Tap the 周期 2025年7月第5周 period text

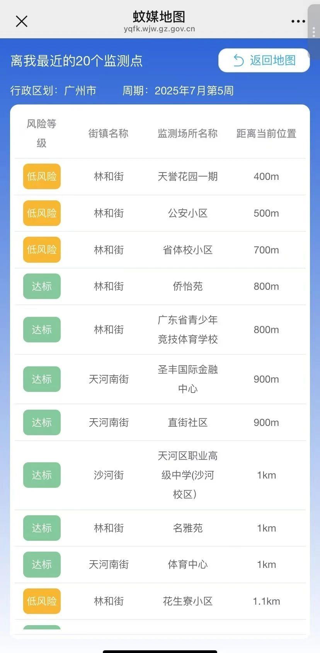tap(178, 91)
